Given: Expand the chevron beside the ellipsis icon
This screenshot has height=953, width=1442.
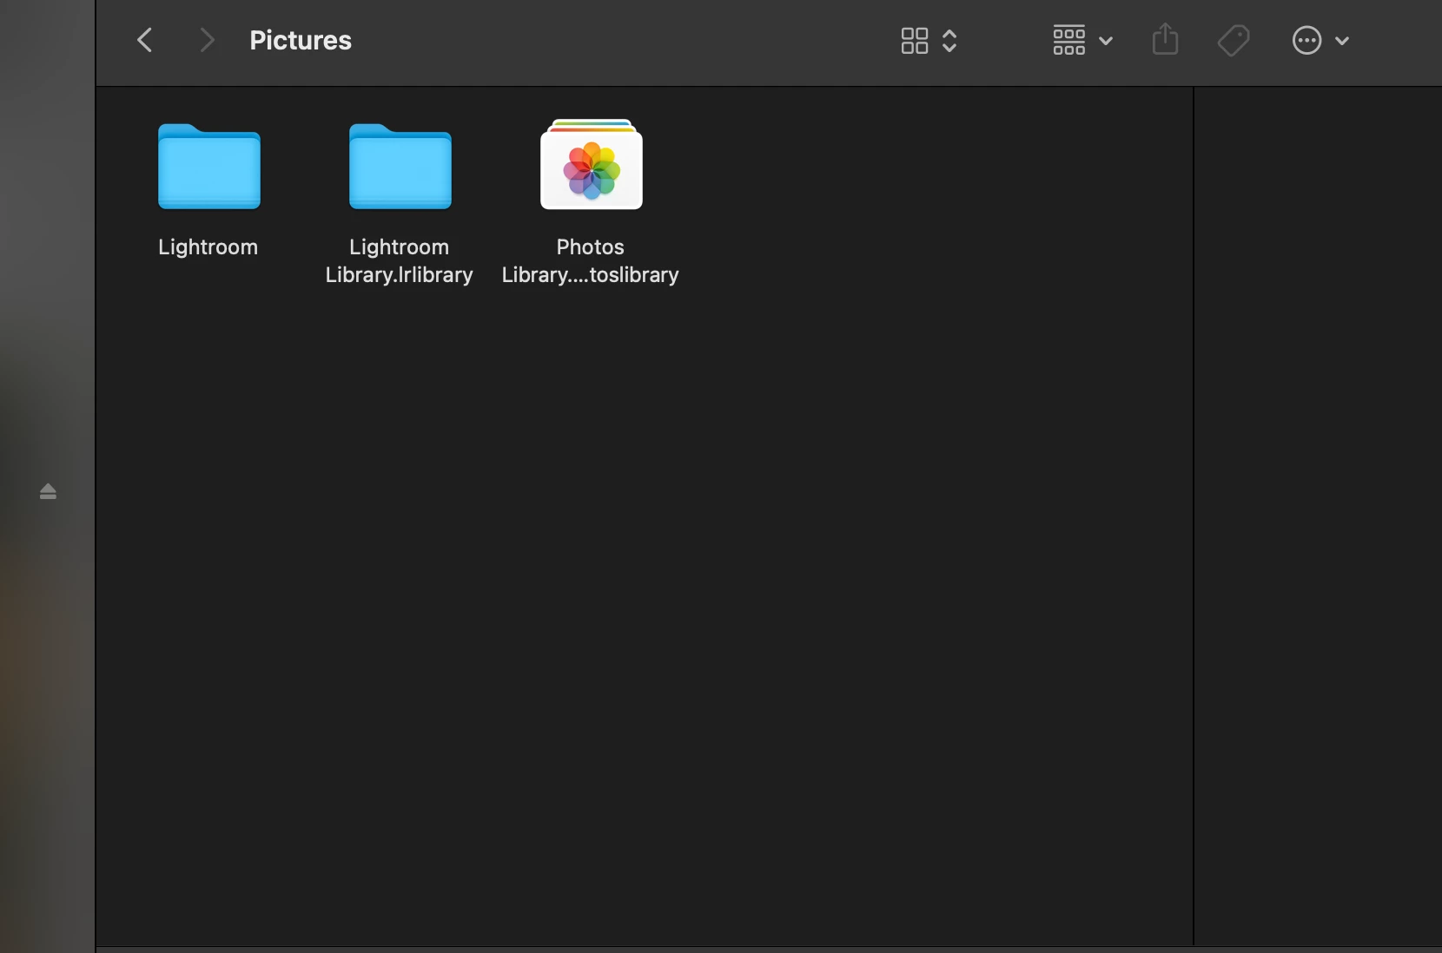Looking at the screenshot, I should (1342, 41).
